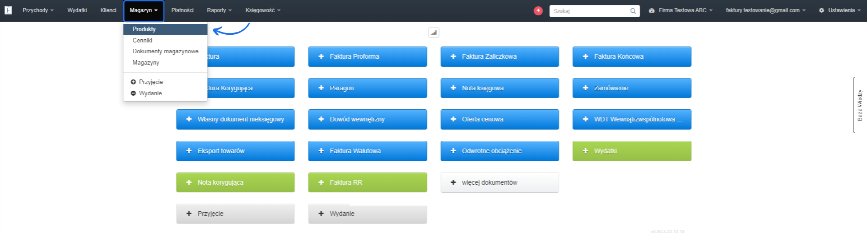Click the plus icon on Nota korygująca
Image resolution: width=867 pixels, height=233 pixels.
click(x=189, y=182)
